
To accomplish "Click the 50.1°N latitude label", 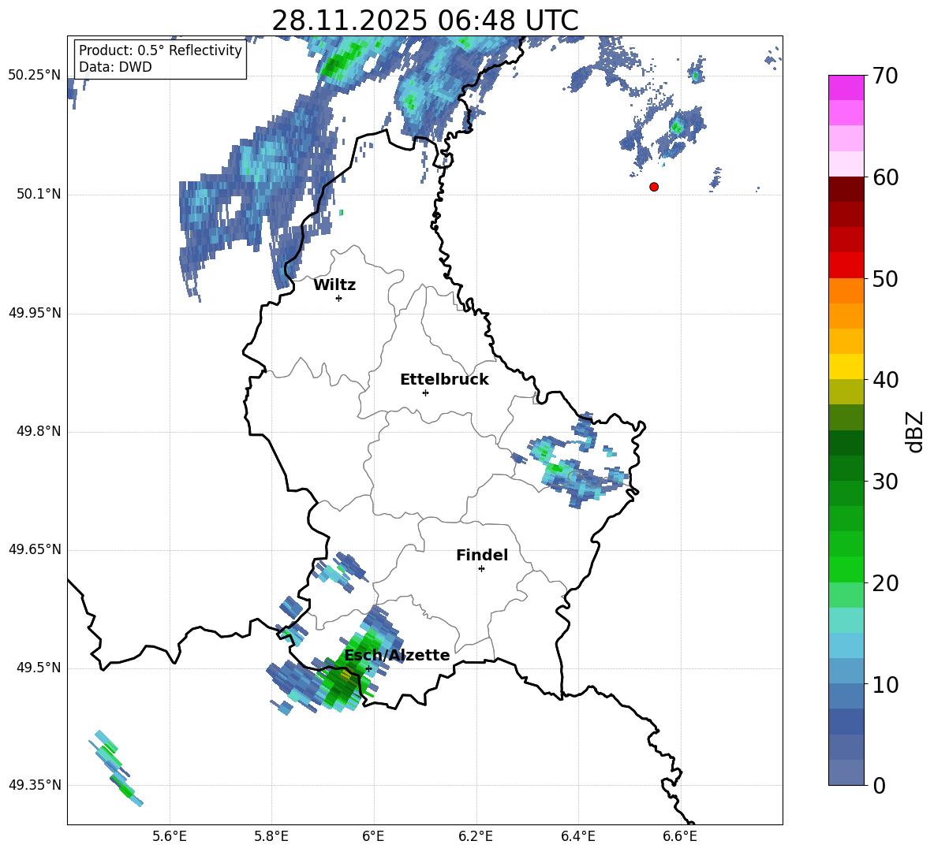I will tap(39, 194).
